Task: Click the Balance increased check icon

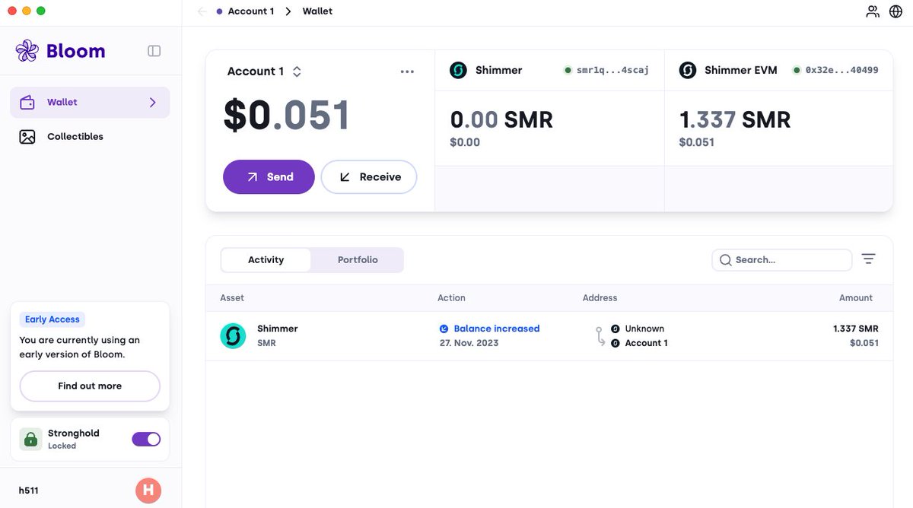Action: click(x=444, y=329)
